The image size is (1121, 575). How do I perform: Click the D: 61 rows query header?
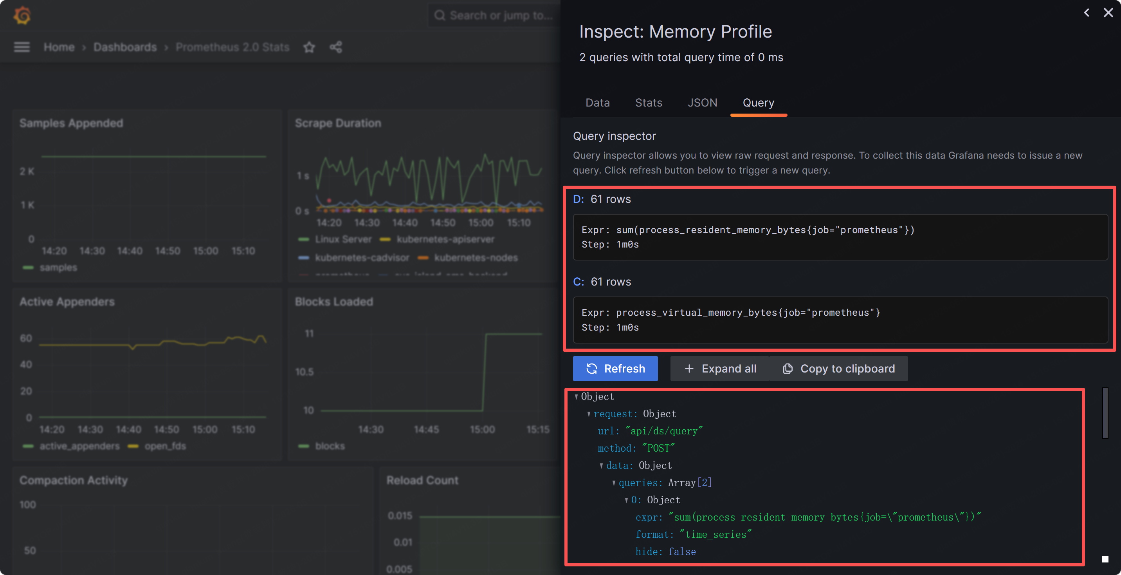602,199
